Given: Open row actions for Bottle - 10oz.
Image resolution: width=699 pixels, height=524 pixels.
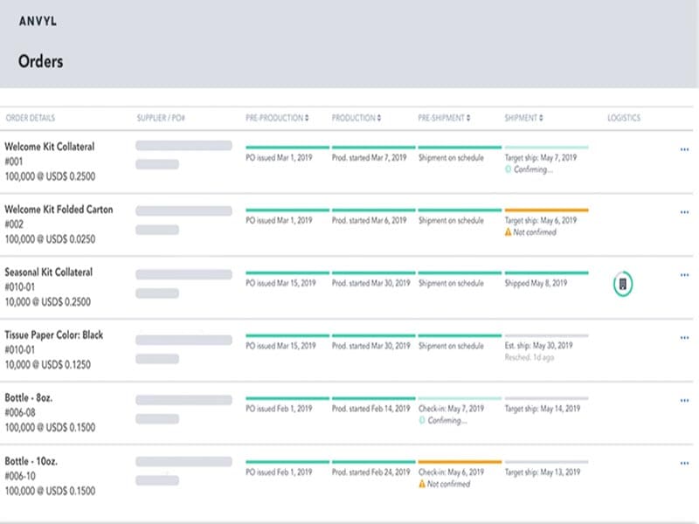Looking at the screenshot, I should (x=684, y=464).
